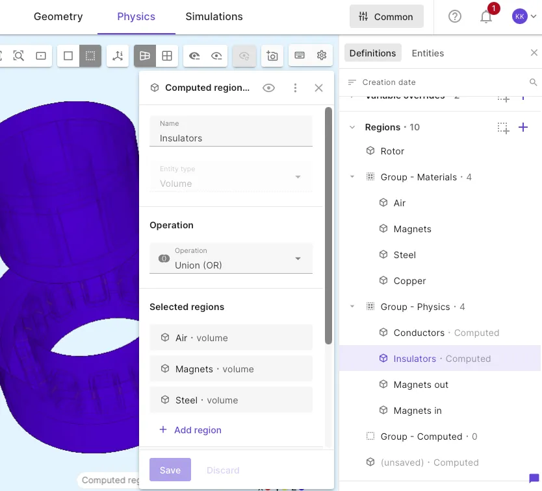The width and height of the screenshot is (542, 491).
Task: Open the Simulations tab
Action: 214,17
